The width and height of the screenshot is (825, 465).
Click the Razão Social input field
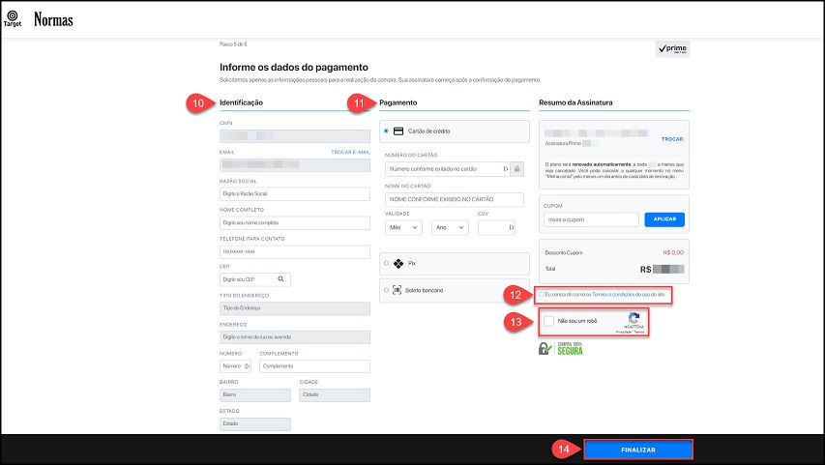pyautogui.click(x=295, y=194)
